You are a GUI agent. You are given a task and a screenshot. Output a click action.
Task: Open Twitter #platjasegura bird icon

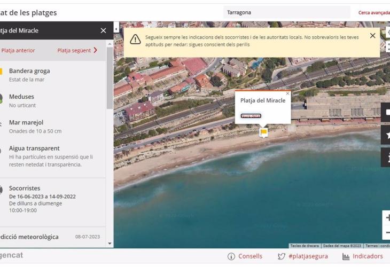click(x=282, y=256)
